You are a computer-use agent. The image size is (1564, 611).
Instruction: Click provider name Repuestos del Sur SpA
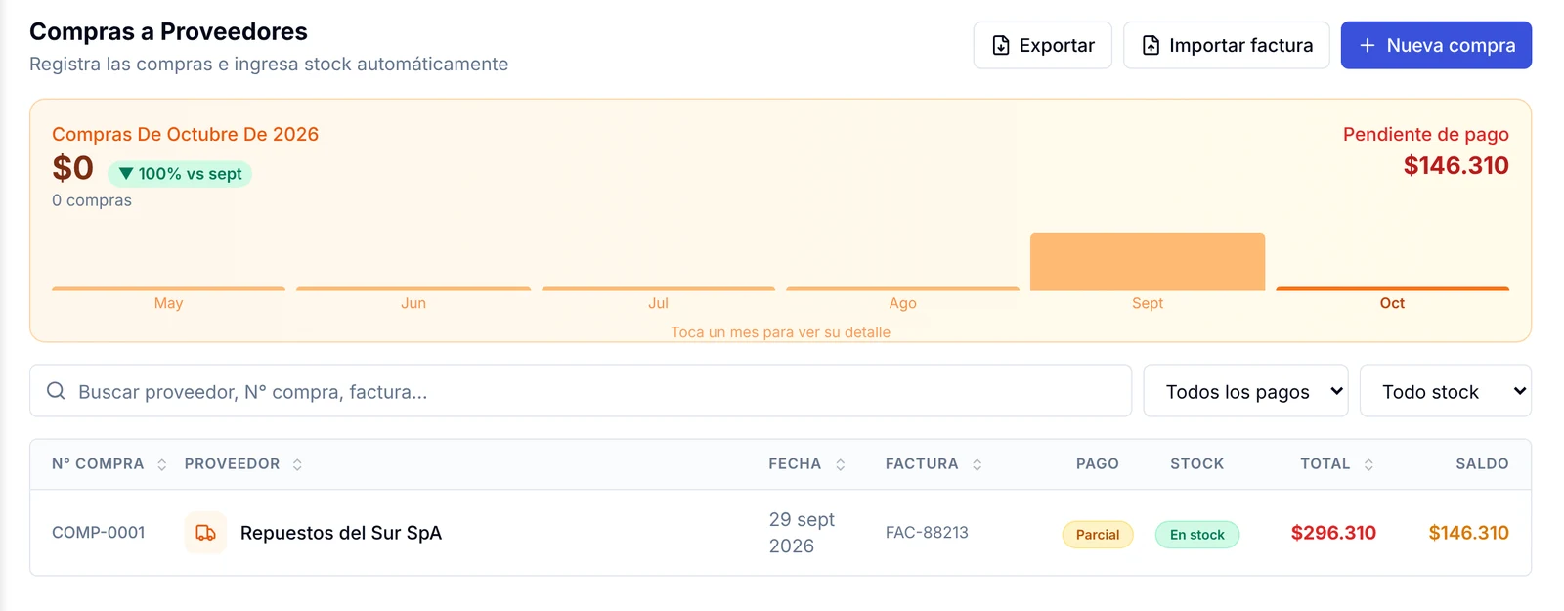pyautogui.click(x=341, y=533)
